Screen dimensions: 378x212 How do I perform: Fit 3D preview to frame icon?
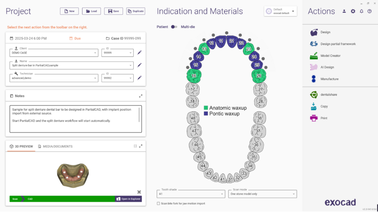[135, 146]
